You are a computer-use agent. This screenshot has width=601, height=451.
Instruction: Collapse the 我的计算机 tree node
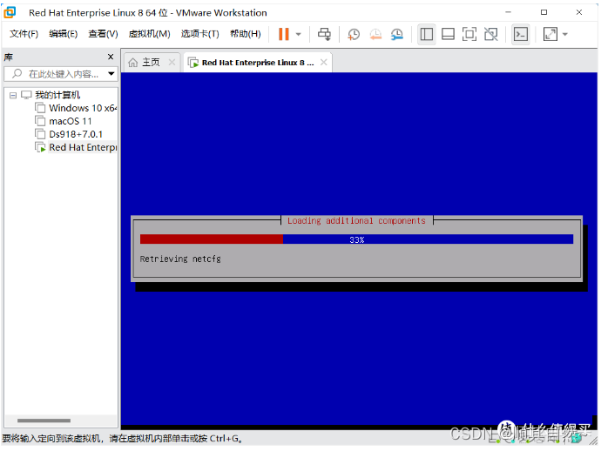pos(13,95)
